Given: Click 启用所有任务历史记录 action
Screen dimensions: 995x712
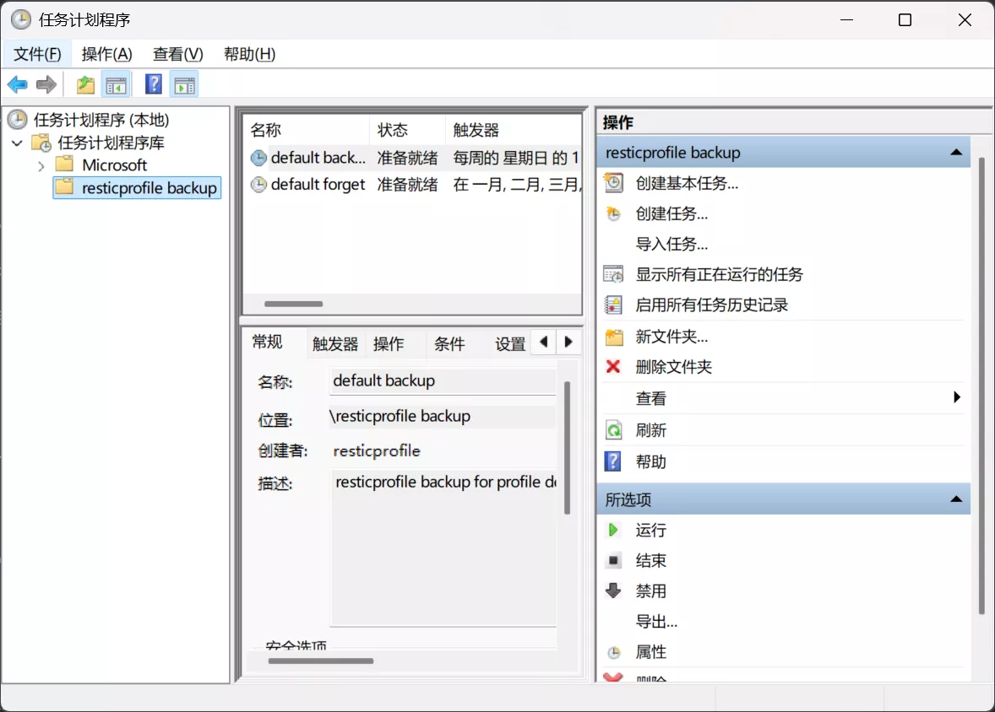Looking at the screenshot, I should click(712, 305).
